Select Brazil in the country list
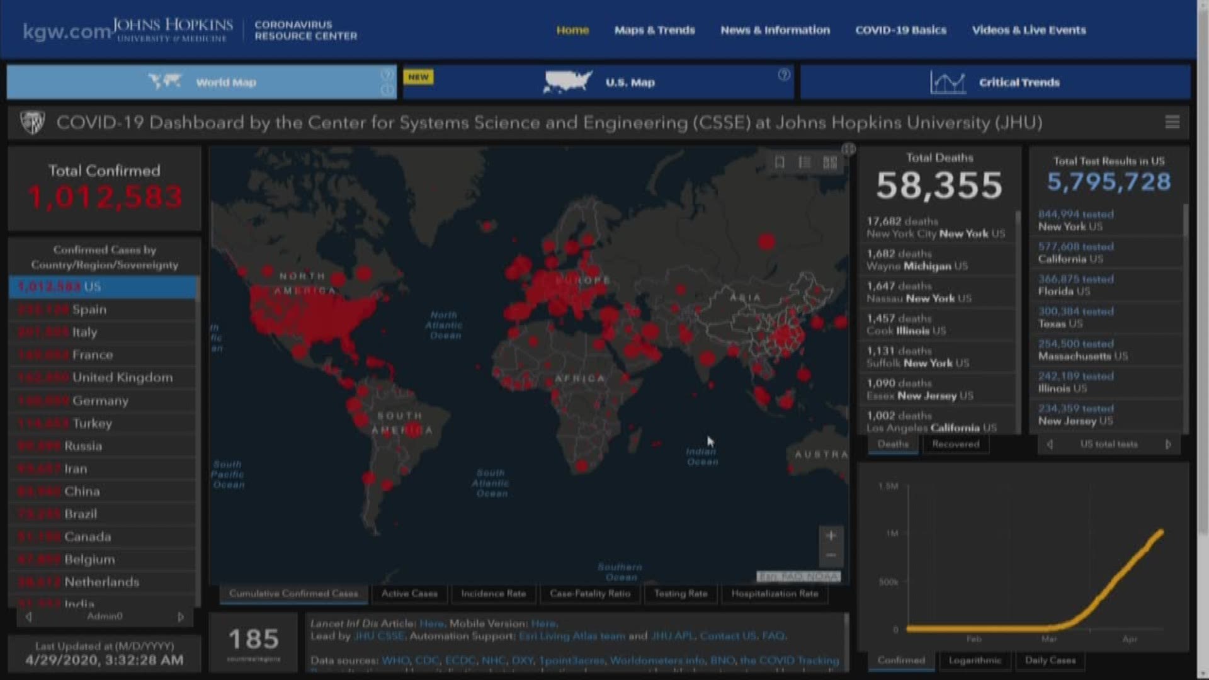 click(102, 514)
